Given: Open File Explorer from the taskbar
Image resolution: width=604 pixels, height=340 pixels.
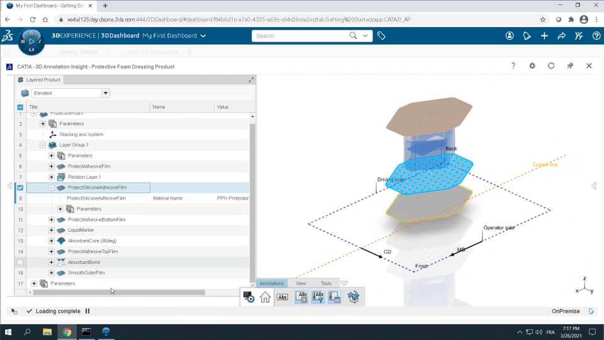Looking at the screenshot, I should (47, 332).
